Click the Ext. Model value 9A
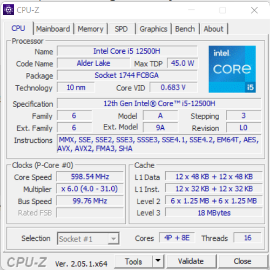Viewport: 270px width, 270px height. click(x=160, y=128)
